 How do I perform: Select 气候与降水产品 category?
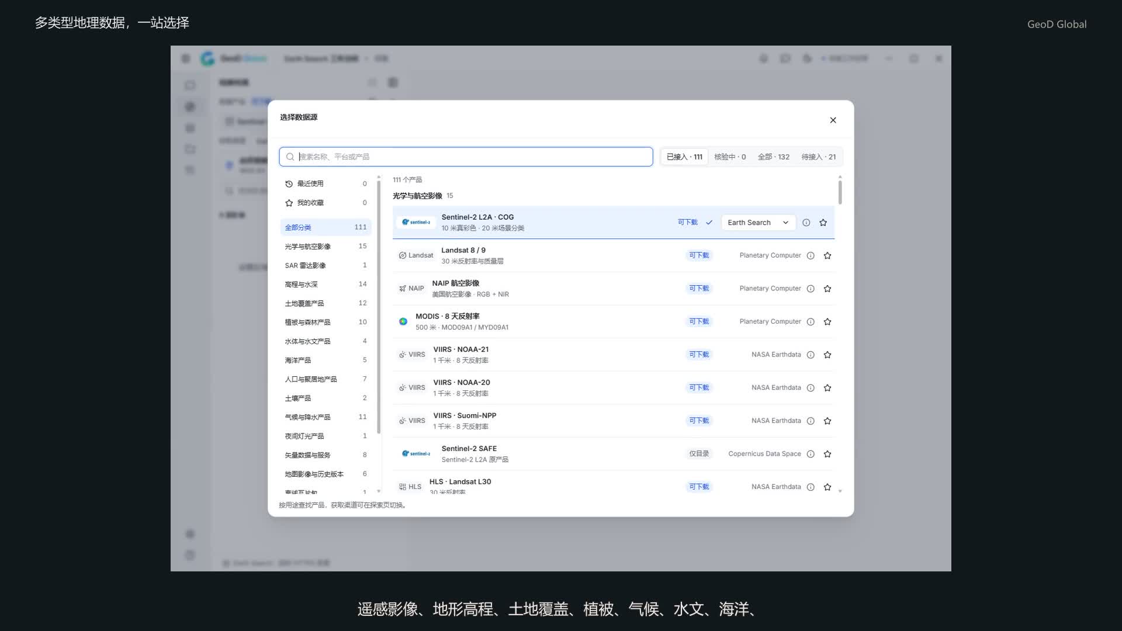326,417
